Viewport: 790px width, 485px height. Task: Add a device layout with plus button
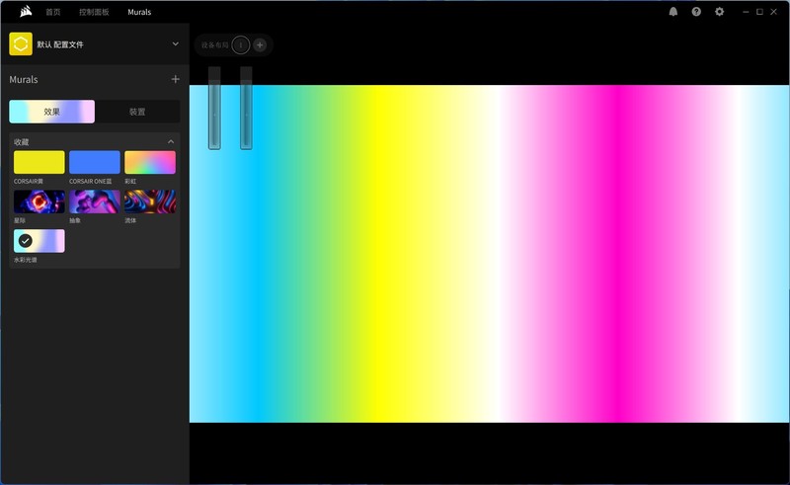[x=260, y=44]
